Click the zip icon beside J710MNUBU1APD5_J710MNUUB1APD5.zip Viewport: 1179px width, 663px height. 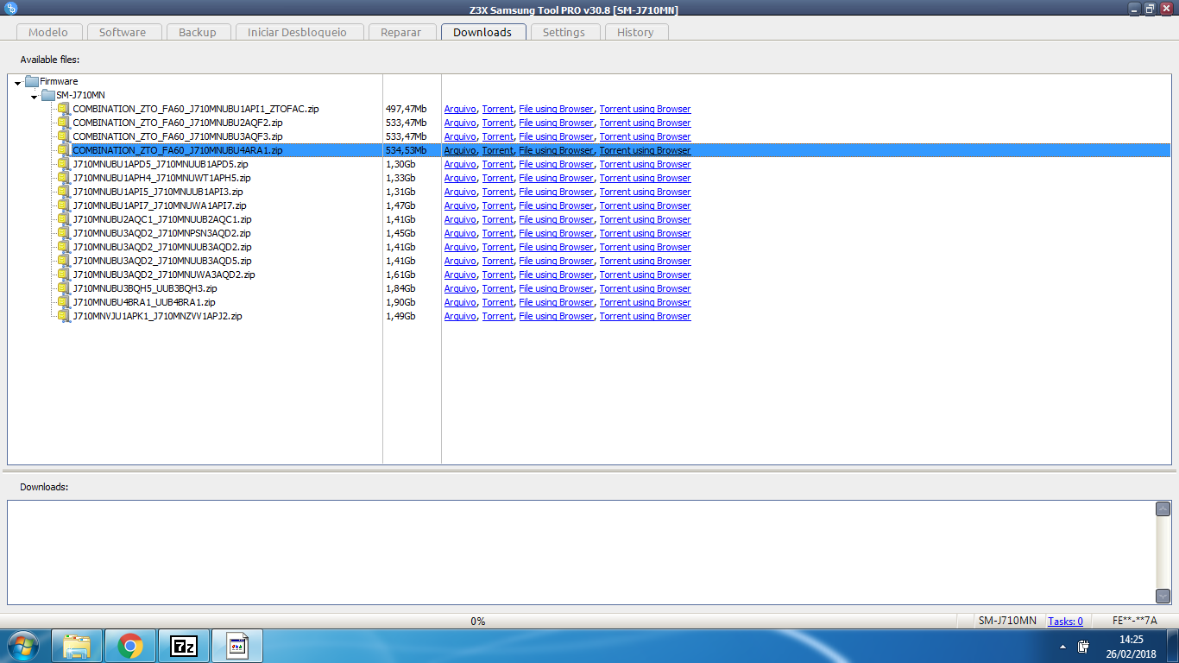pos(63,164)
